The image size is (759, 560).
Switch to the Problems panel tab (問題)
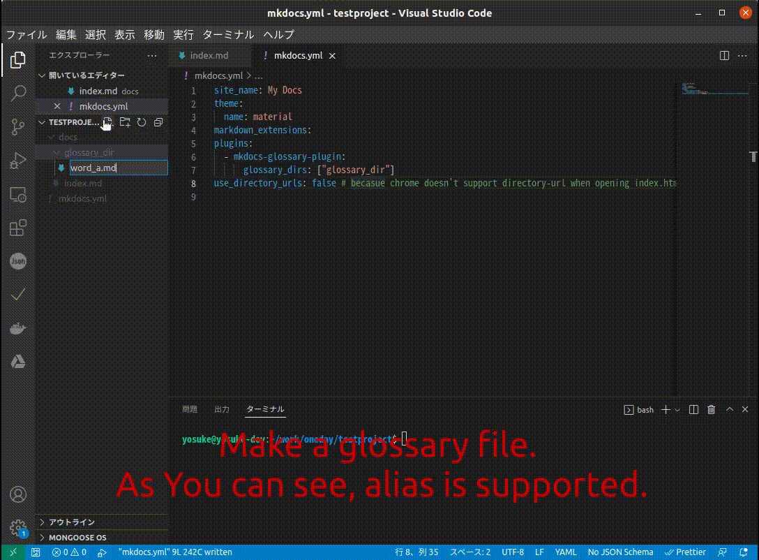pyautogui.click(x=190, y=409)
